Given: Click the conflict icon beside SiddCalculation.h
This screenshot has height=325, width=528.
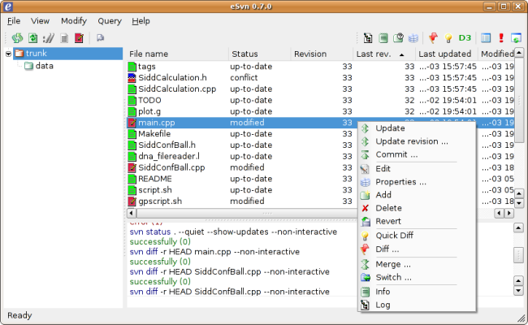Looking at the screenshot, I should (132, 77).
